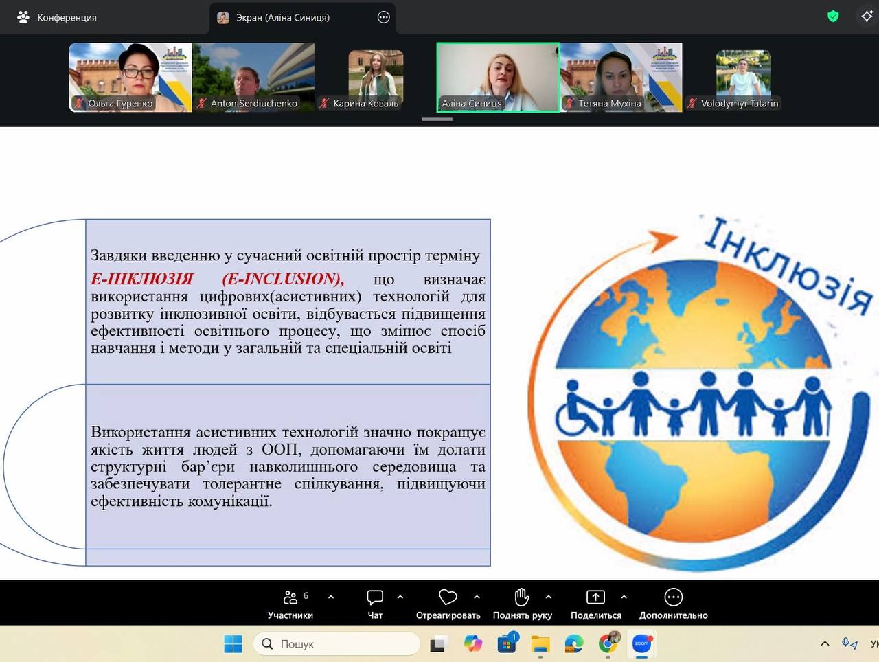This screenshot has height=662, width=879.
Task: Open the Чат chat panel
Action: pyautogui.click(x=375, y=603)
